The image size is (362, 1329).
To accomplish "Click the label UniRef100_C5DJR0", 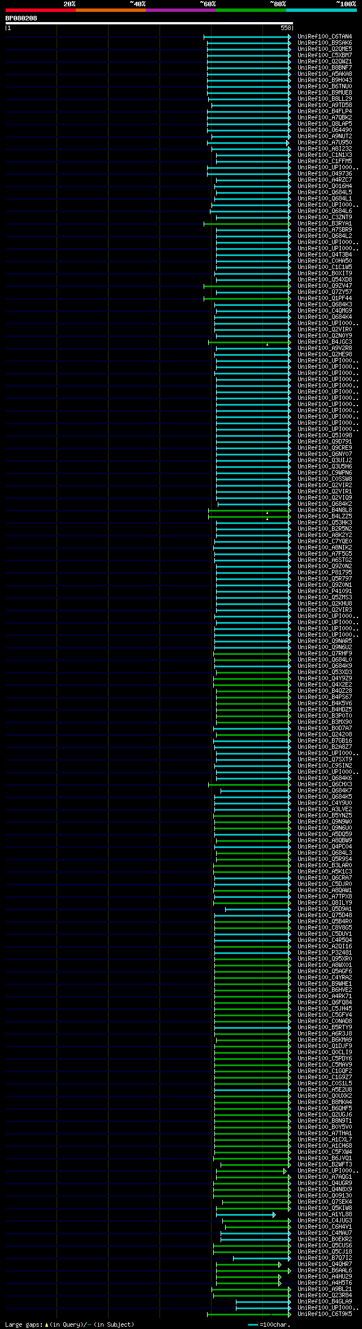I will [325, 884].
